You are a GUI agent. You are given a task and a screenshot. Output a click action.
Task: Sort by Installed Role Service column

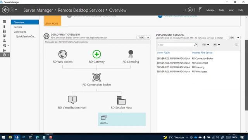coord(202,52)
